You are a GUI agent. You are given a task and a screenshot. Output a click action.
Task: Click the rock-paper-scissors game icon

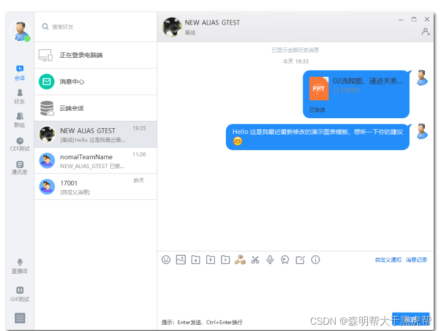coord(240,260)
